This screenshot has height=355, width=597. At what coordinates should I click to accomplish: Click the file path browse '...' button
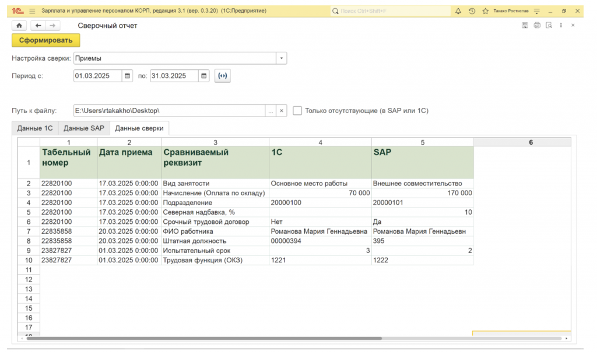click(270, 111)
